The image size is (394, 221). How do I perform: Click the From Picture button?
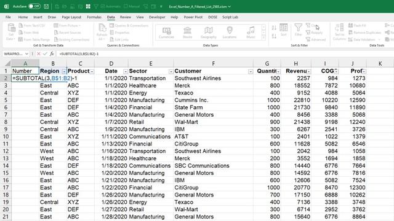point(67,26)
